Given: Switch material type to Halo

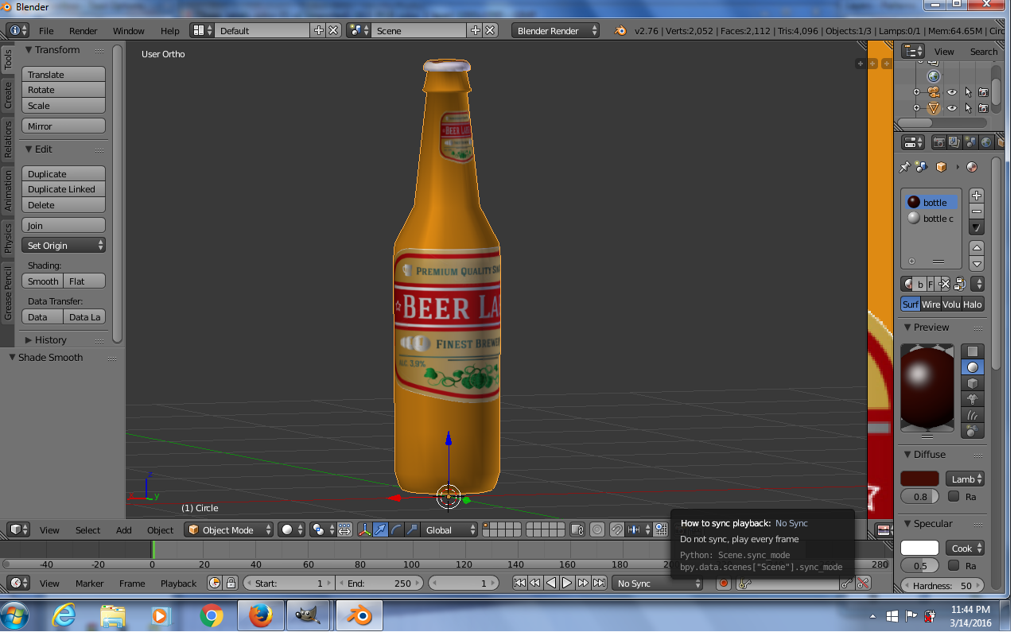Looking at the screenshot, I should click(973, 304).
